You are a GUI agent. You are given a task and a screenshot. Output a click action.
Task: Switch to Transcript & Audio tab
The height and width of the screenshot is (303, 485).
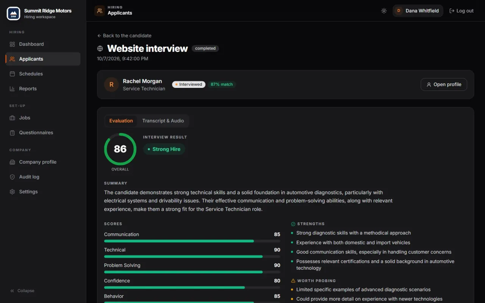pyautogui.click(x=163, y=121)
